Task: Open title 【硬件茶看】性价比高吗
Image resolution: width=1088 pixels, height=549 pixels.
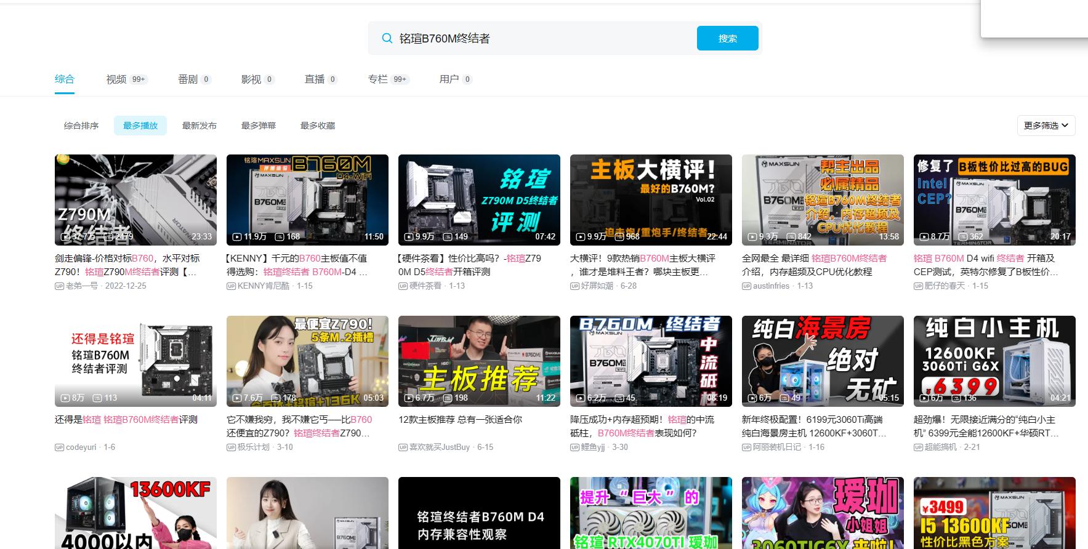Action: [470, 265]
